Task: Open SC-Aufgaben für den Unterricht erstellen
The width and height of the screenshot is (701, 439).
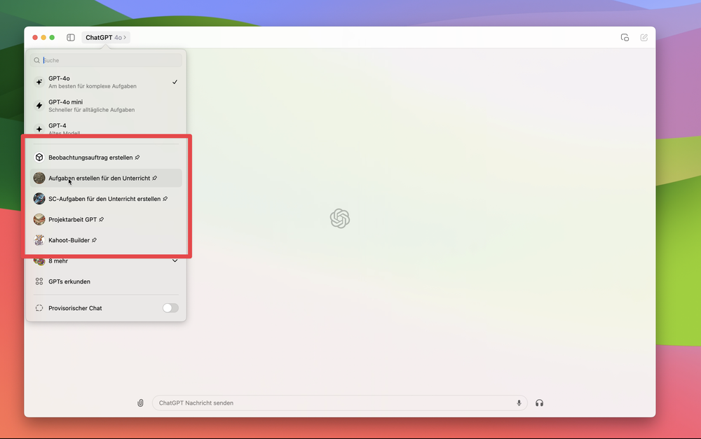Action: coord(107,199)
